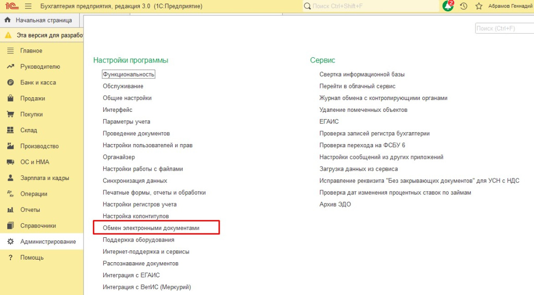Click user name Абрамов Геннадий
This screenshot has width=534, height=295.
click(511, 6)
